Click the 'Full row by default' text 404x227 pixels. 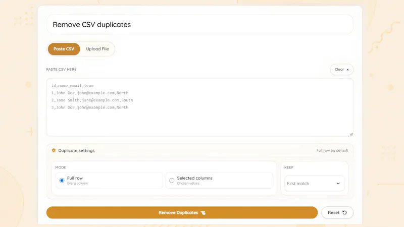[332, 150]
